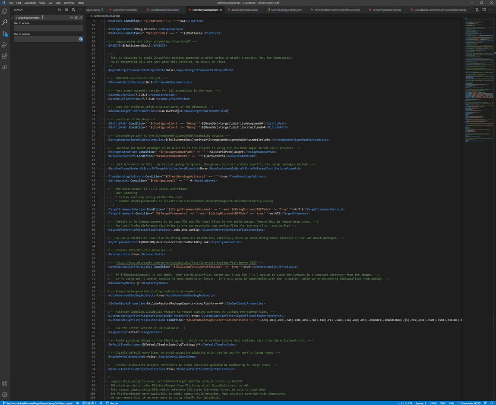Open the Terminal menu
This screenshot has height=405, width=496.
pyautogui.click(x=69, y=3)
